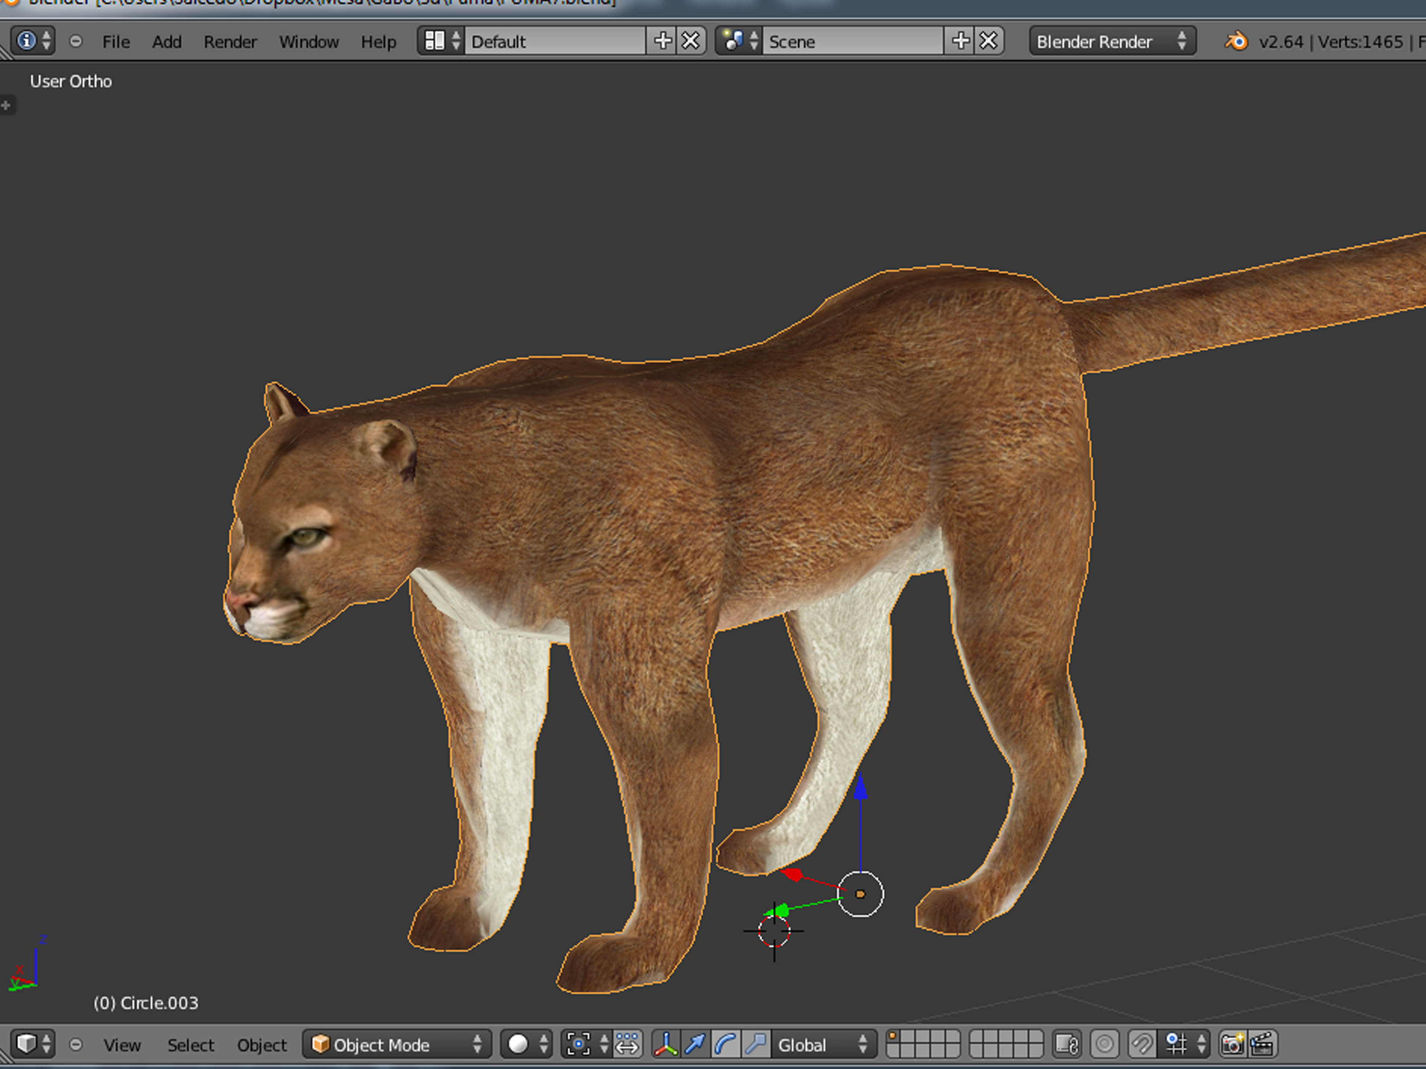Toggle the 3D manipulator widget icon
The image size is (1426, 1069).
coord(665,1044)
